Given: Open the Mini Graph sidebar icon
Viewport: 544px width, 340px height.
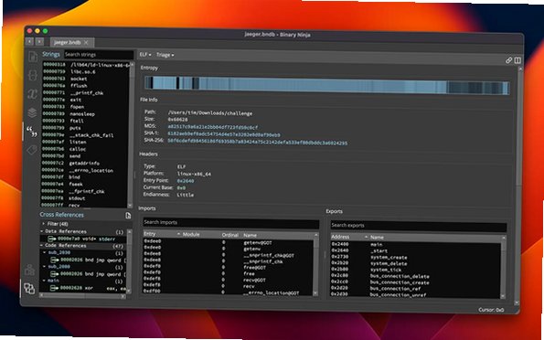Looking at the screenshot, I should 30,270.
